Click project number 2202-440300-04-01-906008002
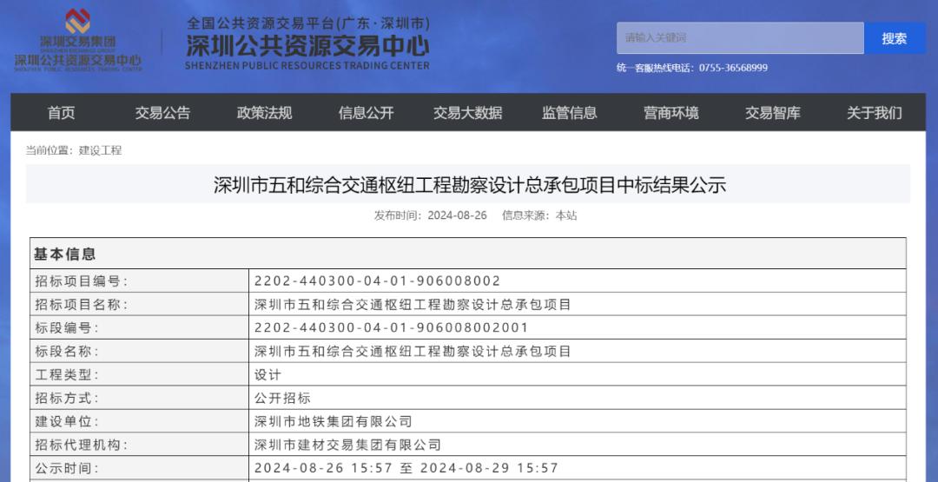The height and width of the screenshot is (482, 938). point(377,281)
